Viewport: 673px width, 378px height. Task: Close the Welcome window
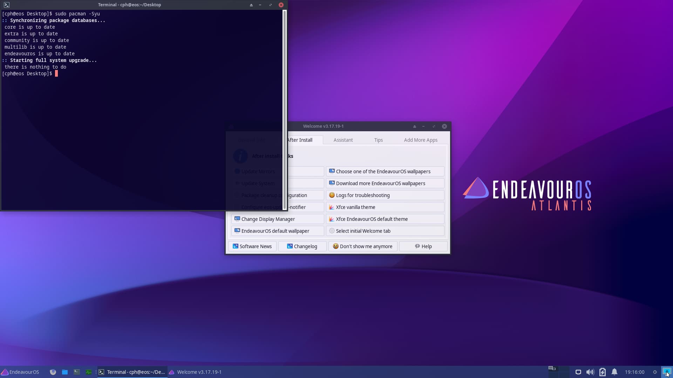[444, 126]
